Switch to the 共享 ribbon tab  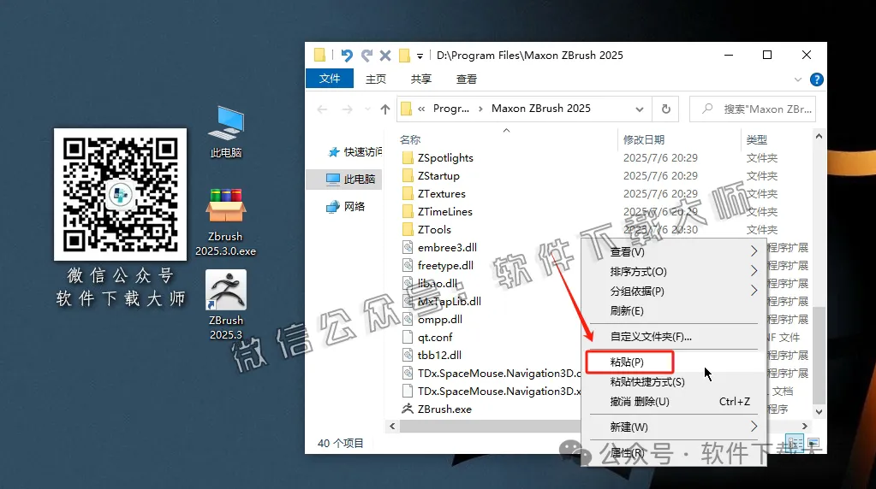pyautogui.click(x=420, y=80)
